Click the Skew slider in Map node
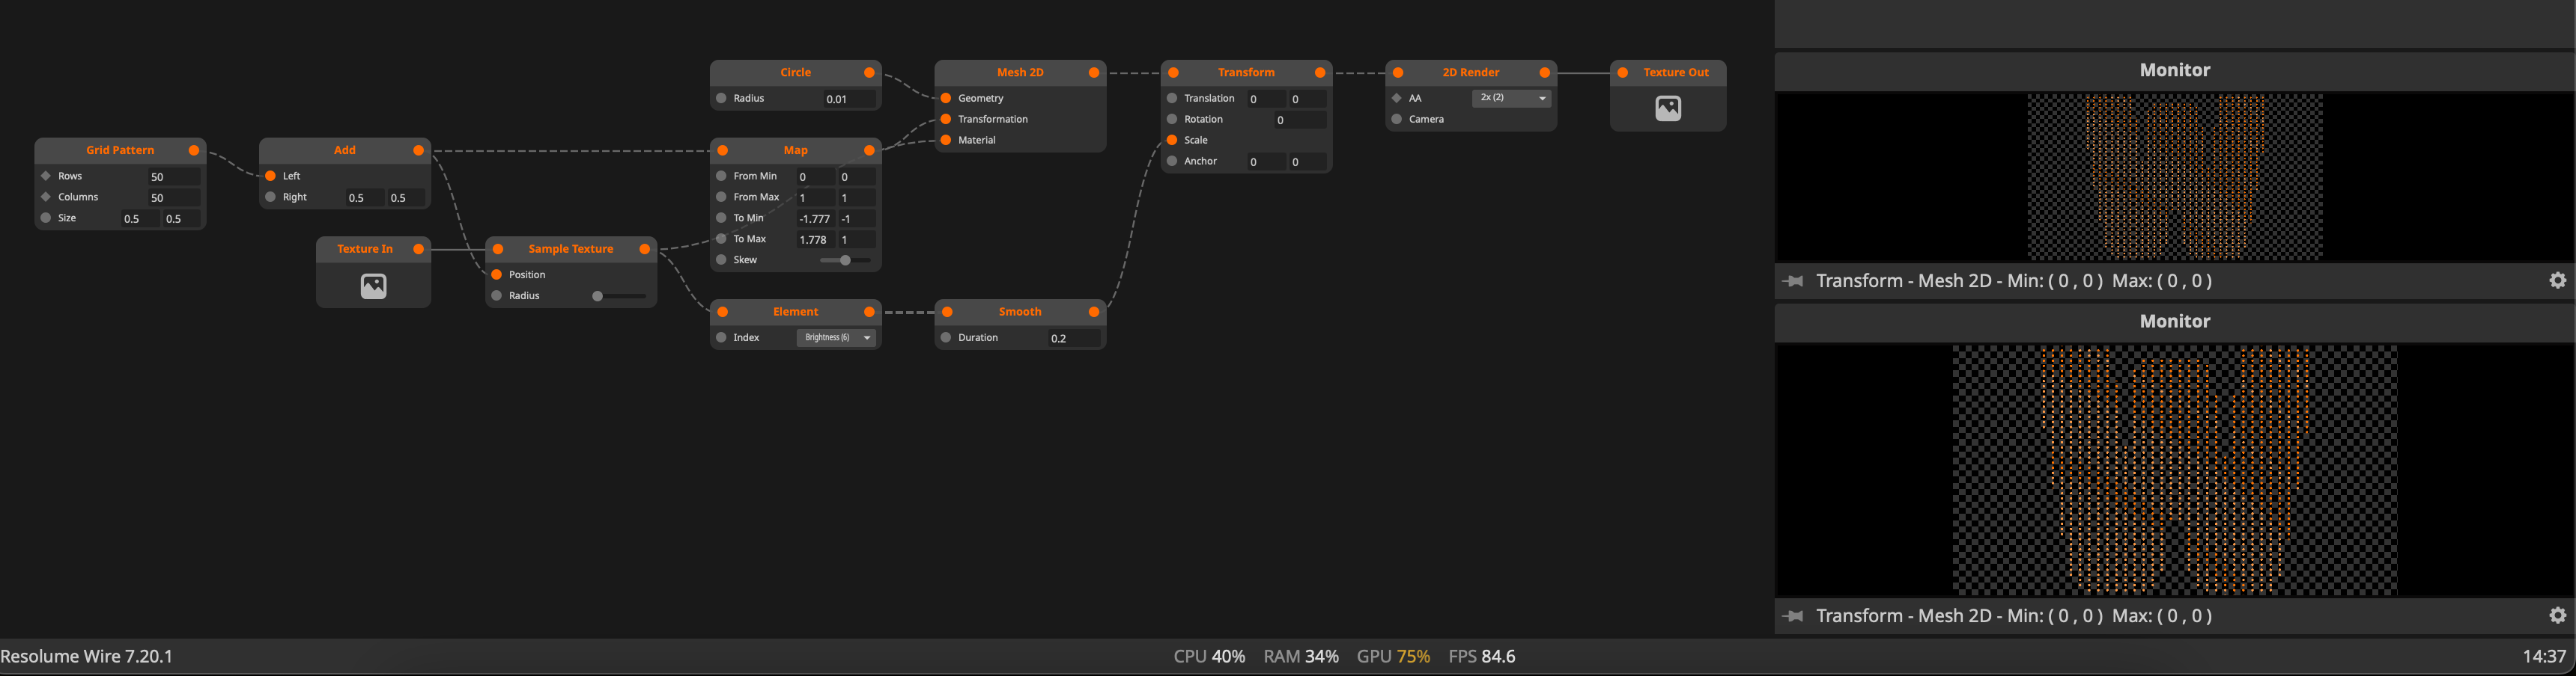This screenshot has height=676, width=2576. tap(844, 261)
